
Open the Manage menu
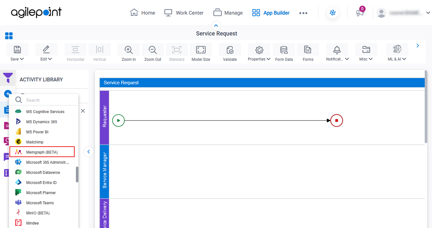click(228, 13)
